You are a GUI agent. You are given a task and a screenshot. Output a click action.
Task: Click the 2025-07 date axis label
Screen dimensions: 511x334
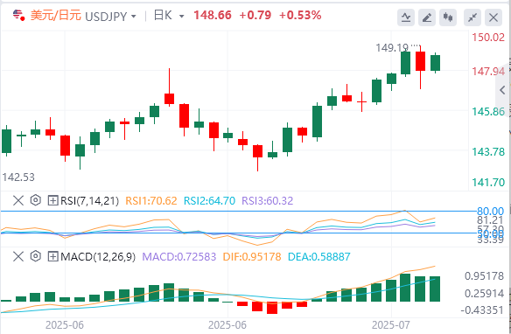pos(391,325)
